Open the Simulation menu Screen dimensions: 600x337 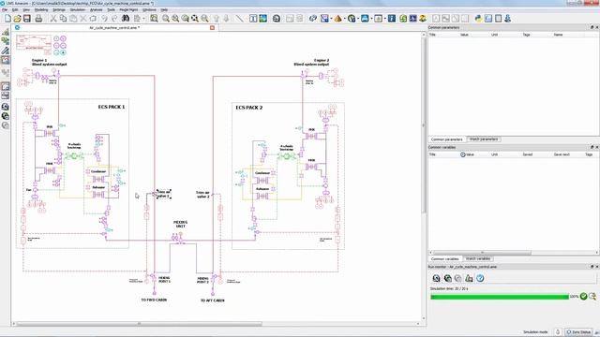click(77, 9)
